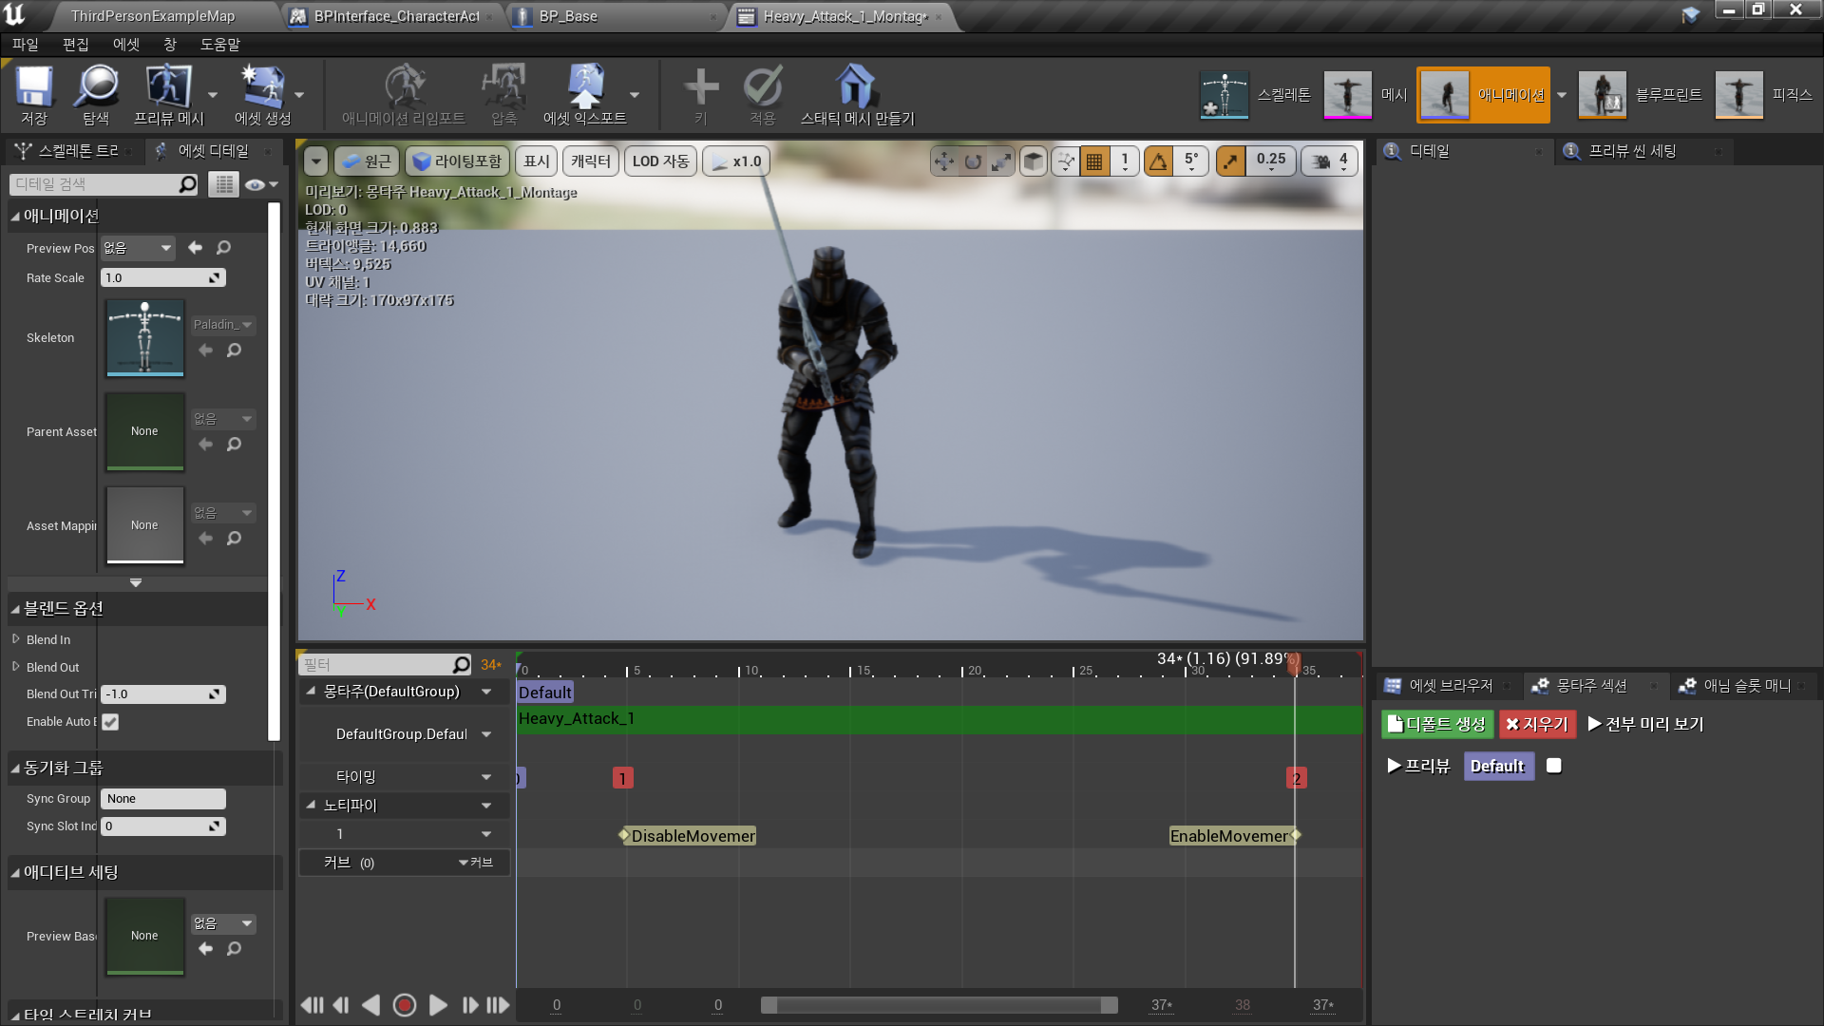The width and height of the screenshot is (1824, 1026).
Task: Click Create Asset (에셋 생성) icon
Action: tap(262, 87)
